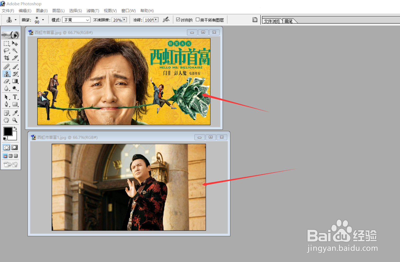Open the 文件(F) menu
Image resolution: width=400 pixels, height=262 pixels.
(x=8, y=11)
